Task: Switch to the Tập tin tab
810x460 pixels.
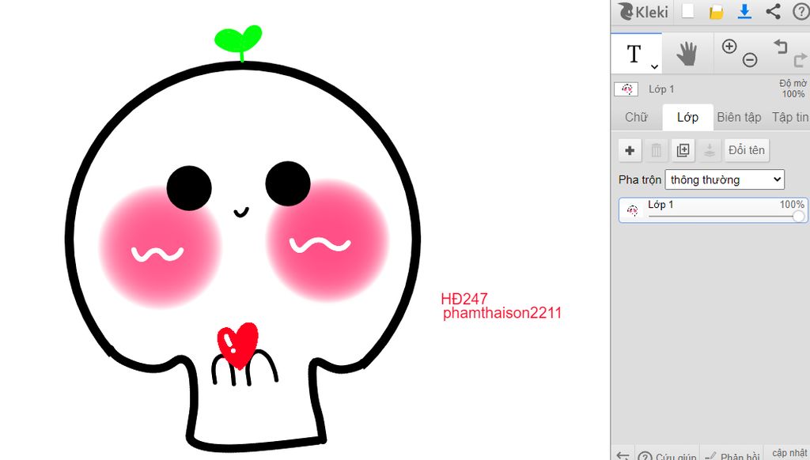Action: pos(789,117)
